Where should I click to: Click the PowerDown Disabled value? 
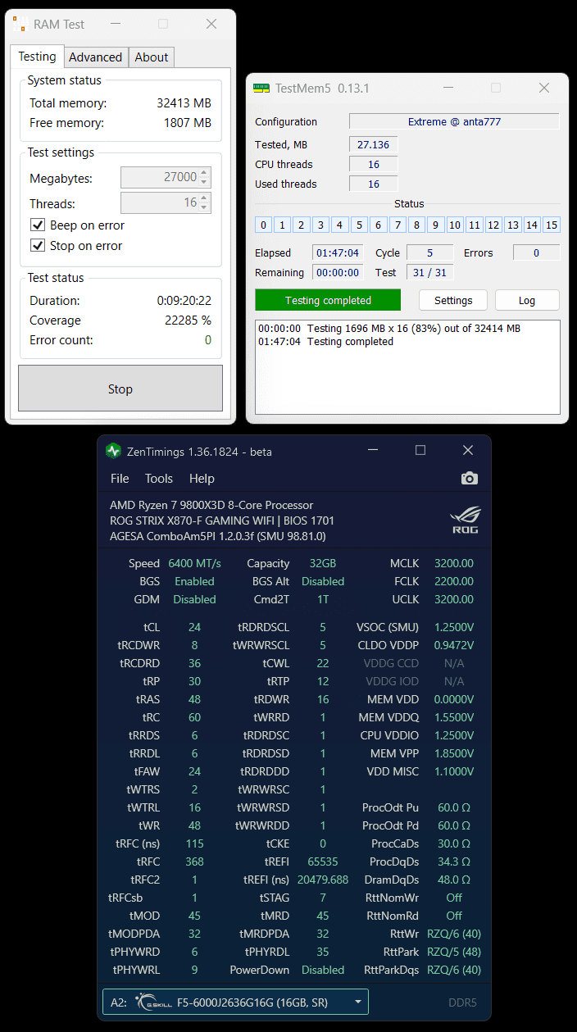tap(323, 970)
